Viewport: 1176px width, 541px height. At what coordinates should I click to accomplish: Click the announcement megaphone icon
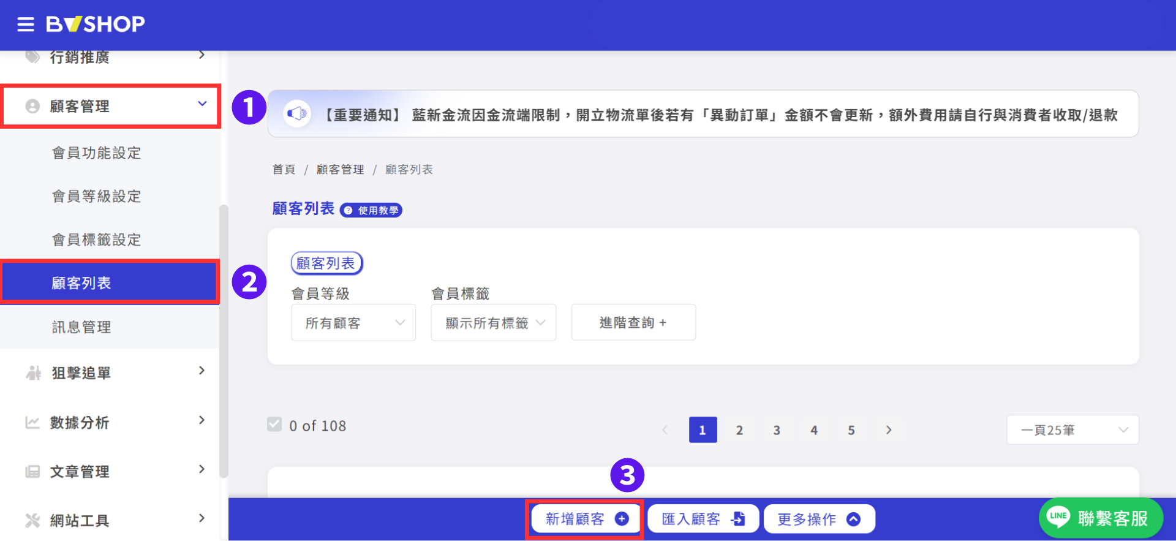pyautogui.click(x=297, y=113)
